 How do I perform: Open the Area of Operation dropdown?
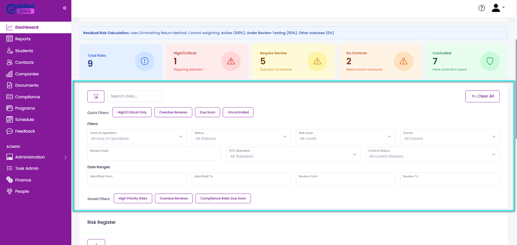tap(137, 137)
